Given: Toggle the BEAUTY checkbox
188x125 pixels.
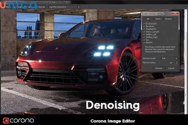Looking at the screenshot, I should 144,42.
